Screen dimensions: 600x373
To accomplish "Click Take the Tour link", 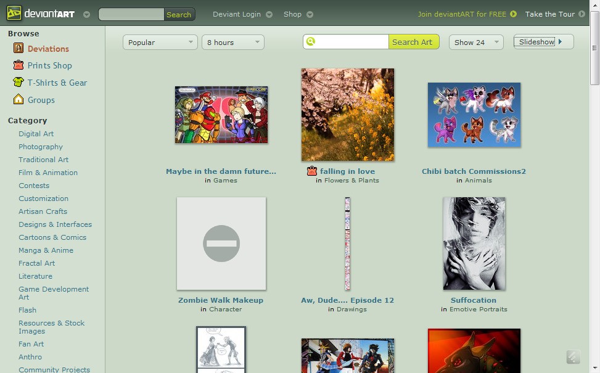I will click(549, 14).
